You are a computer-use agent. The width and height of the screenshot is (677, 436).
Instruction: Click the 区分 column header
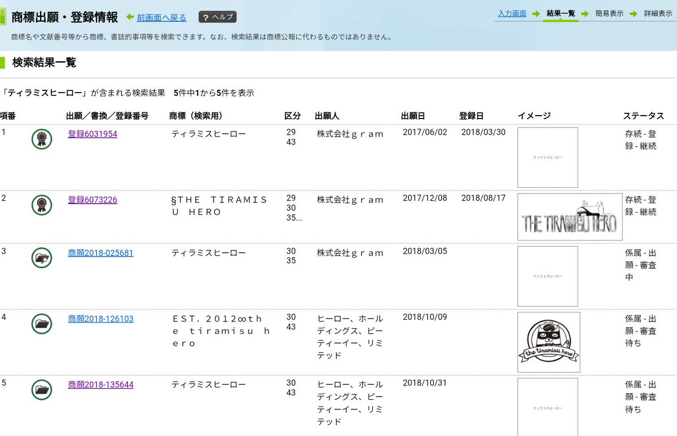click(x=292, y=116)
